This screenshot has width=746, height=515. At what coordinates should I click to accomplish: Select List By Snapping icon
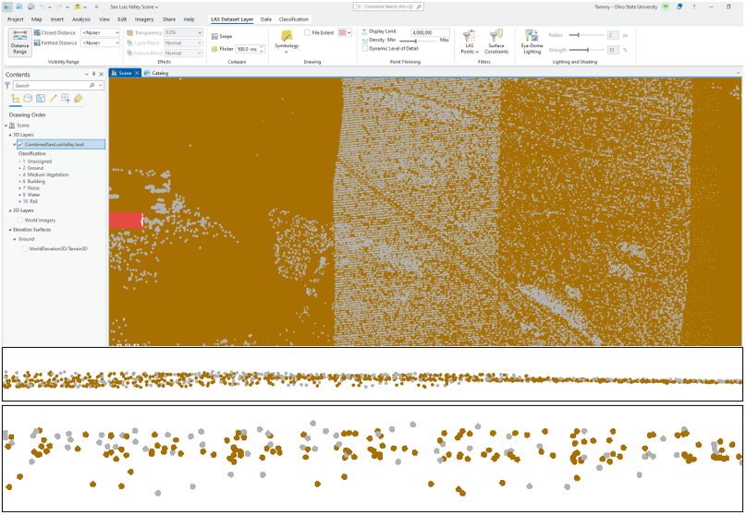pyautogui.click(x=66, y=99)
